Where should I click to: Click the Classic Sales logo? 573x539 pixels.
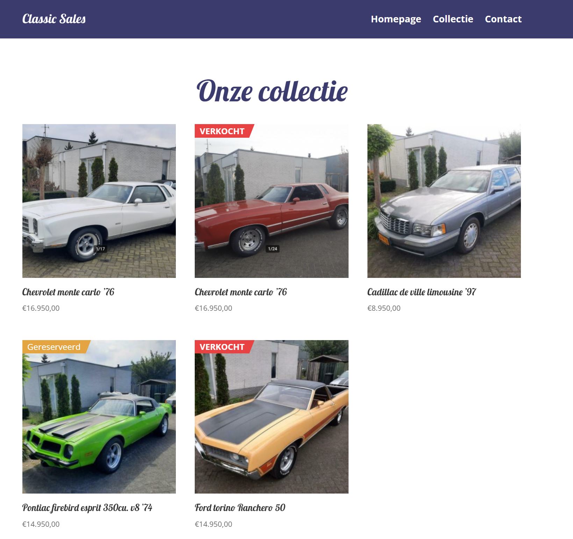coord(54,19)
